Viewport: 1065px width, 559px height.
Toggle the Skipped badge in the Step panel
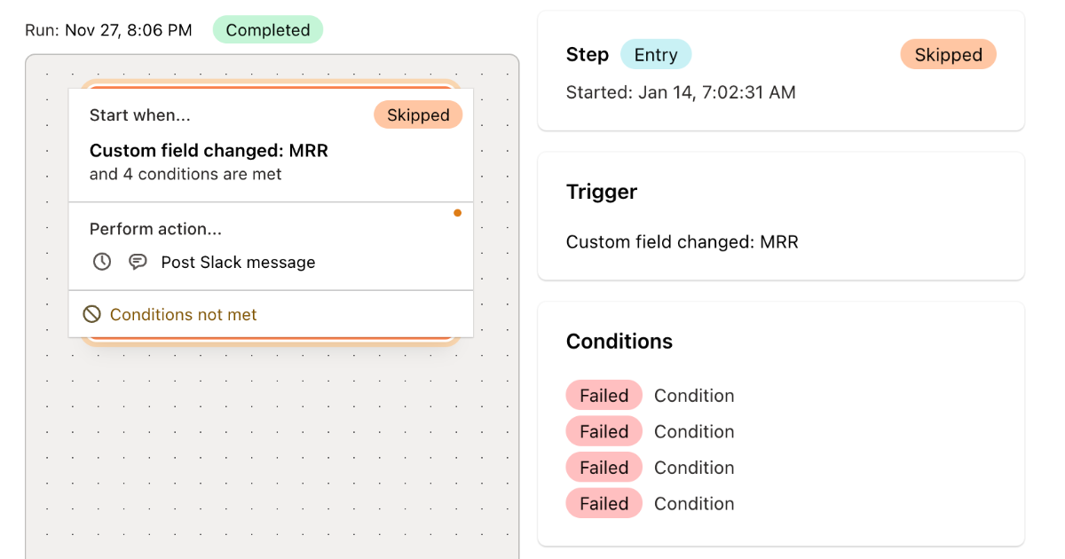point(948,54)
